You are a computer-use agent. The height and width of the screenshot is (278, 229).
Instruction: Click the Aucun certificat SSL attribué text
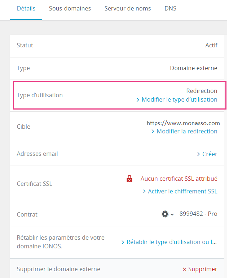tap(179, 179)
